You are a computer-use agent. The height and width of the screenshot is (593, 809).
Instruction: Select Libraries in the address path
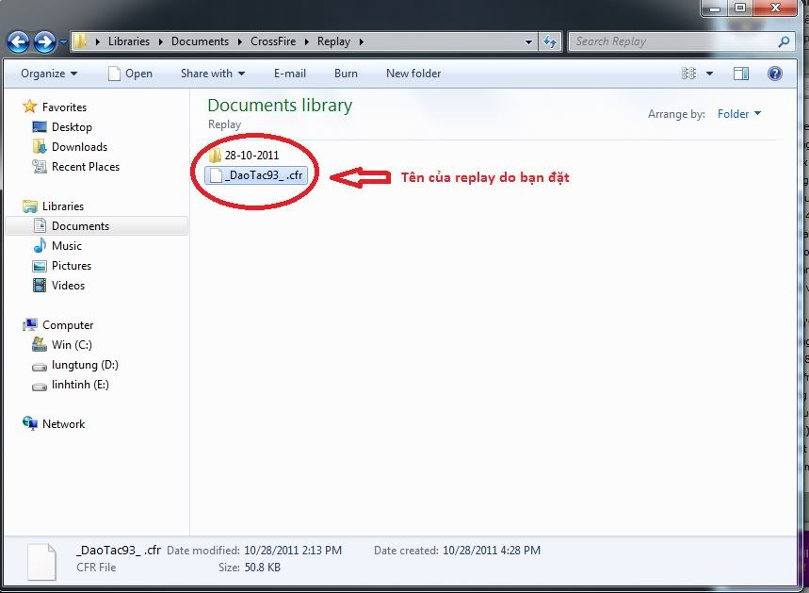[x=129, y=41]
